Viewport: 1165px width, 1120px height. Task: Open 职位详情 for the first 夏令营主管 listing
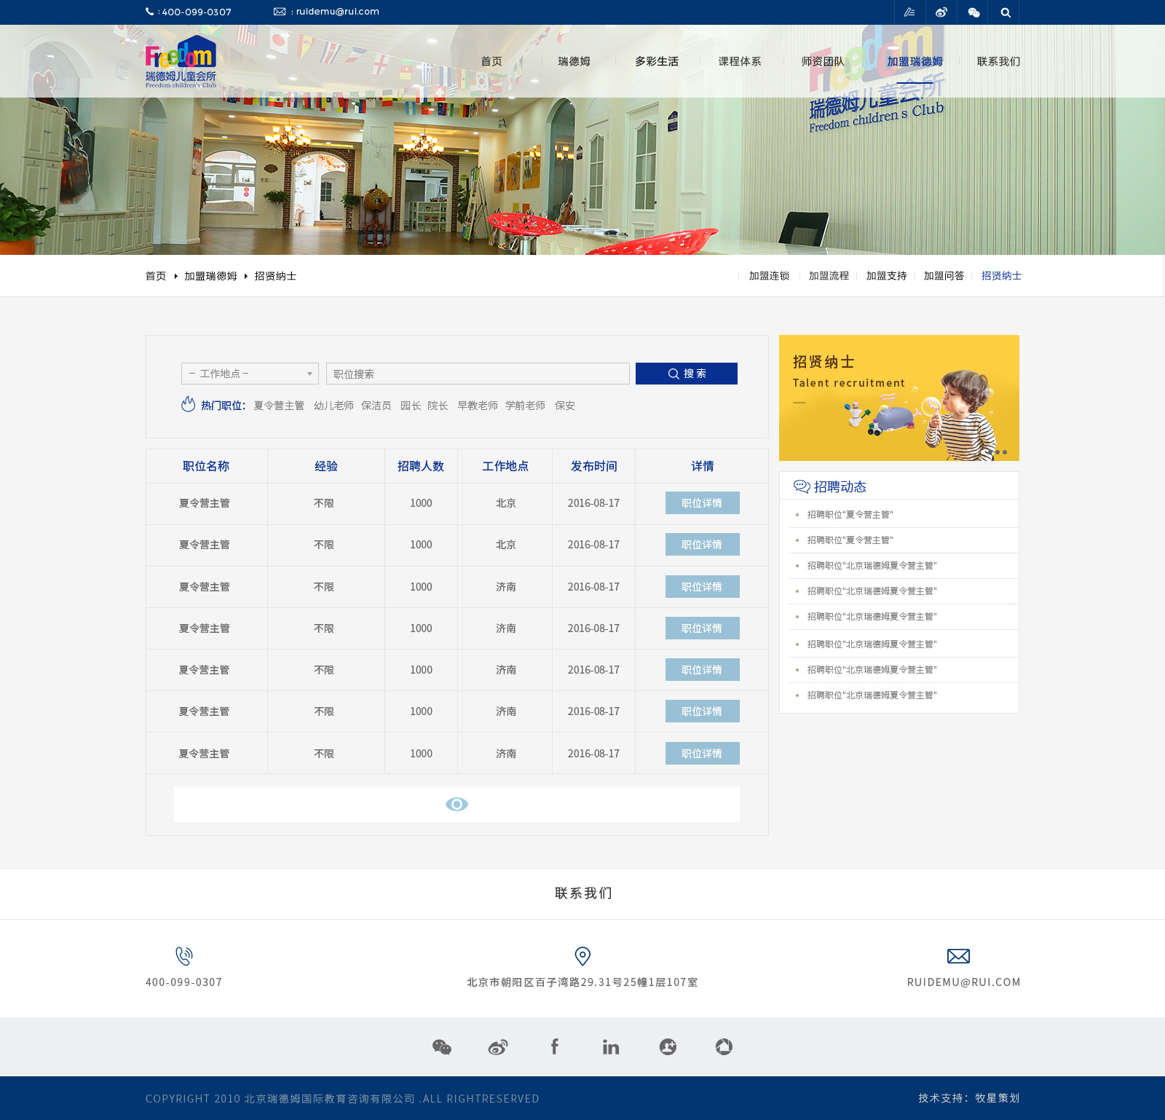coord(702,503)
